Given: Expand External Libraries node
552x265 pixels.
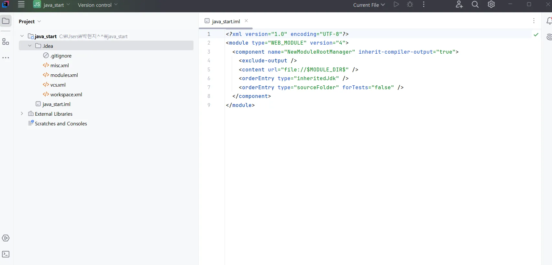Looking at the screenshot, I should tap(22, 113).
